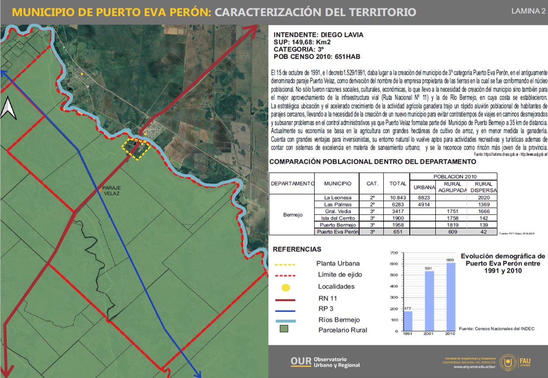Select the Puerto Eva Perón table row

point(383,232)
